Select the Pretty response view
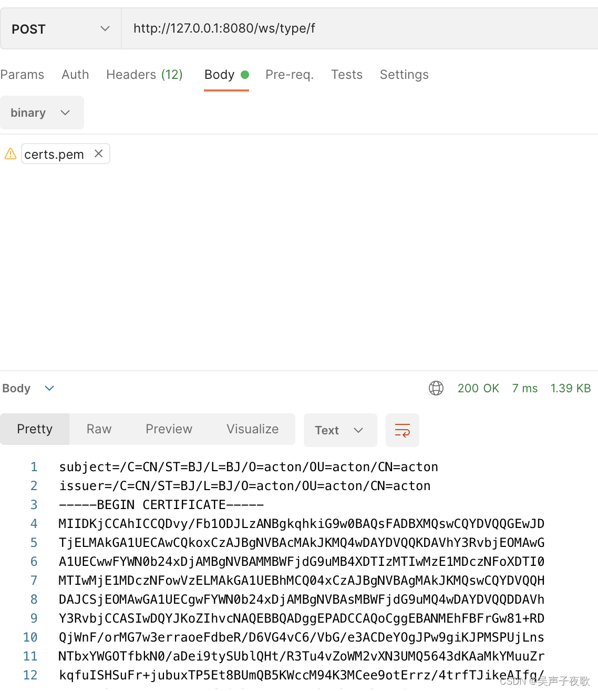598x691 pixels. (x=35, y=429)
